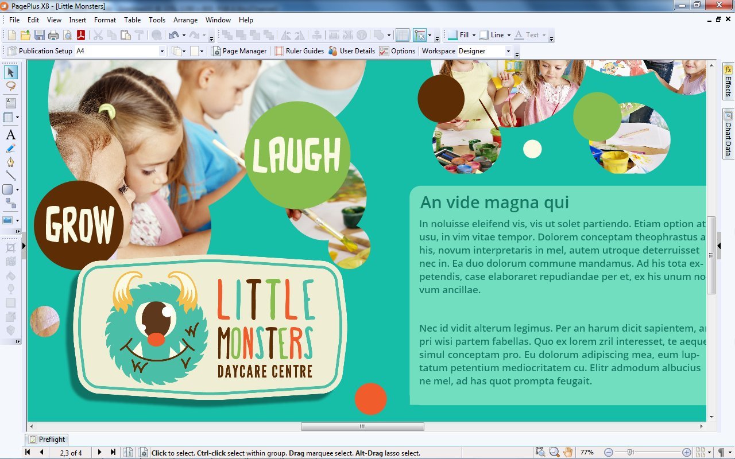This screenshot has height=459, width=735.
Task: Select the Lasso tool
Action: point(11,86)
